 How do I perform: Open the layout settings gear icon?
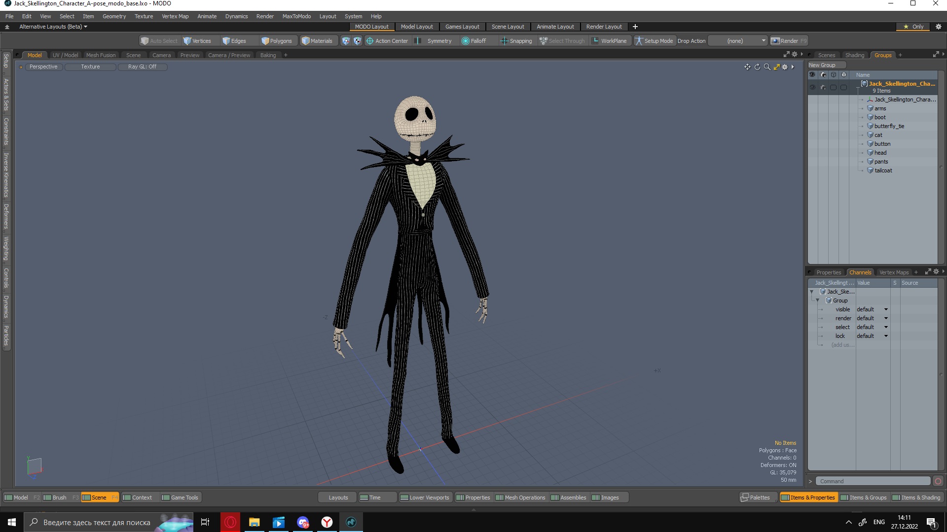[939, 27]
